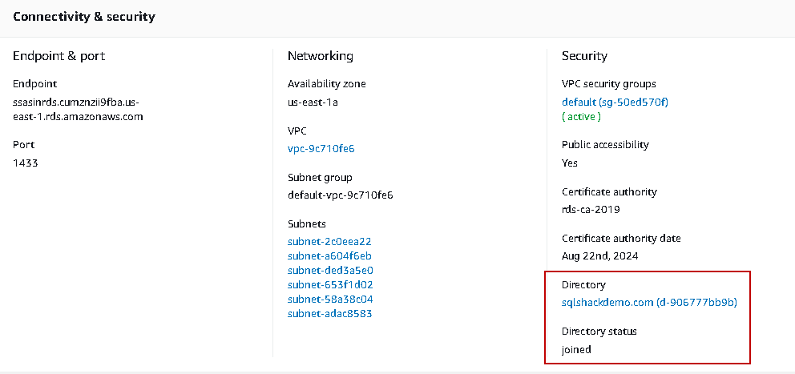Viewport: 795px width, 374px height.
Task: Click the joined directory status text
Action: point(576,349)
